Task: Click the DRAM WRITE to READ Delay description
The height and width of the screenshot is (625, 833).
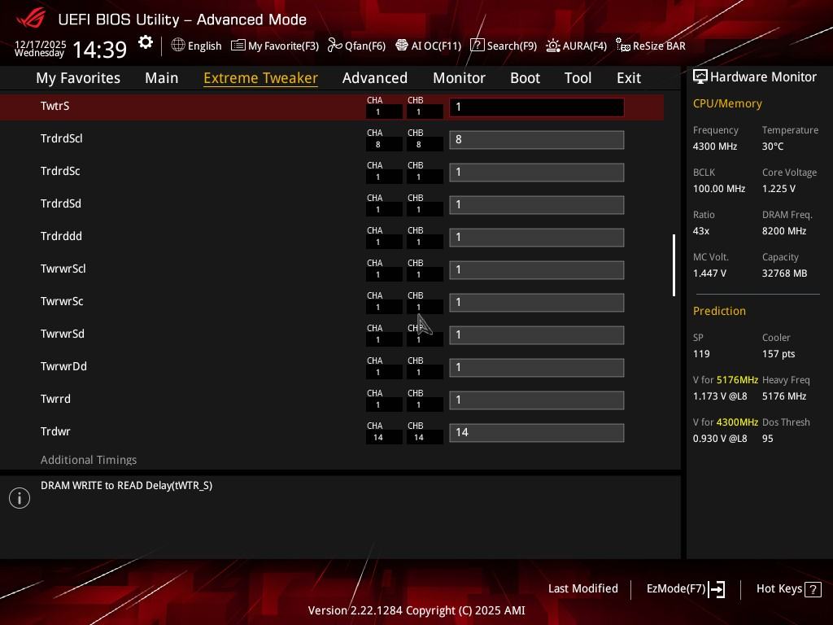Action: point(126,485)
